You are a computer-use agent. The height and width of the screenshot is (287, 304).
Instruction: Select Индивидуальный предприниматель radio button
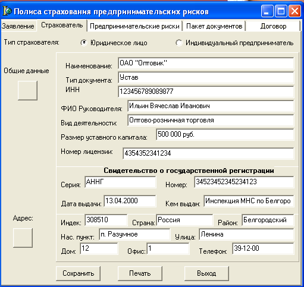click(179, 43)
